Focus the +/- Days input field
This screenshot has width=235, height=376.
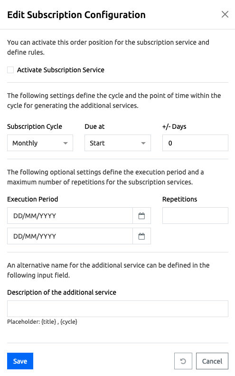195,143
